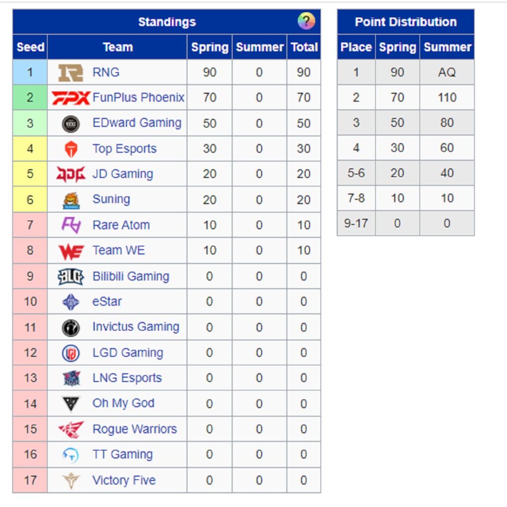Click the Top Esports logo

[71, 149]
